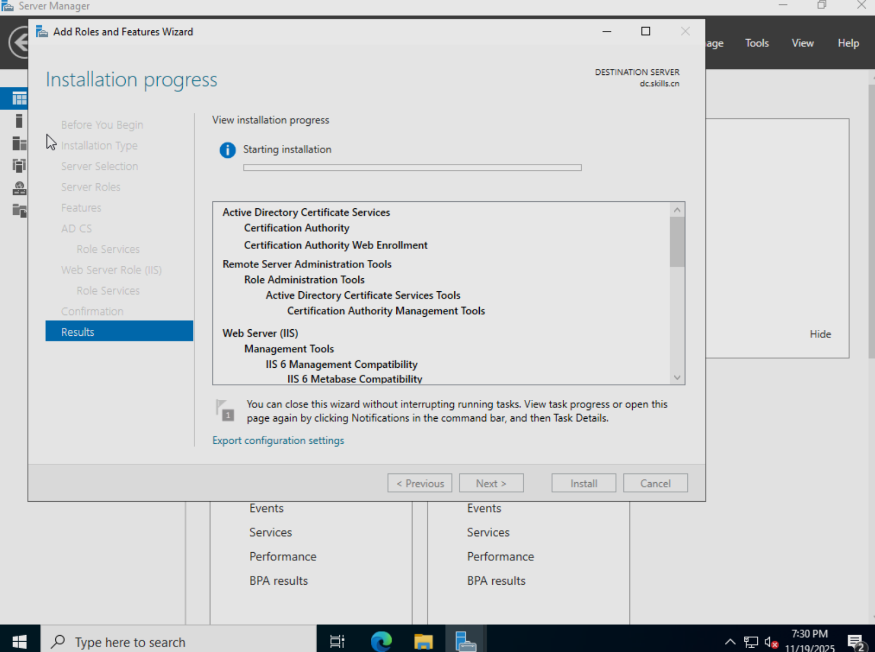Open File Explorer from taskbar

[423, 642]
